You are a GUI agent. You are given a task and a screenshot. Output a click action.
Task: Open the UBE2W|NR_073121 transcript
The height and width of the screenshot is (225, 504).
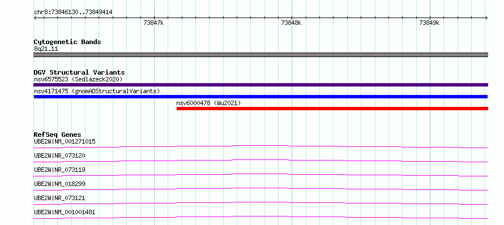(59, 198)
